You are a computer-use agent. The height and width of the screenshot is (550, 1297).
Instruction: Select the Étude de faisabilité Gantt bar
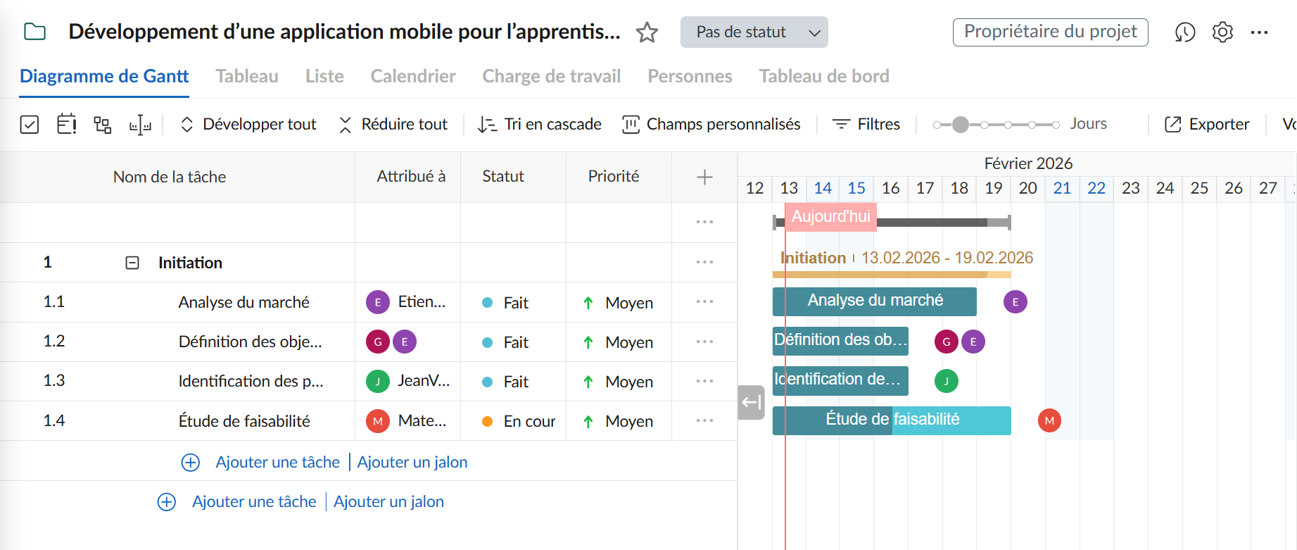tap(892, 420)
